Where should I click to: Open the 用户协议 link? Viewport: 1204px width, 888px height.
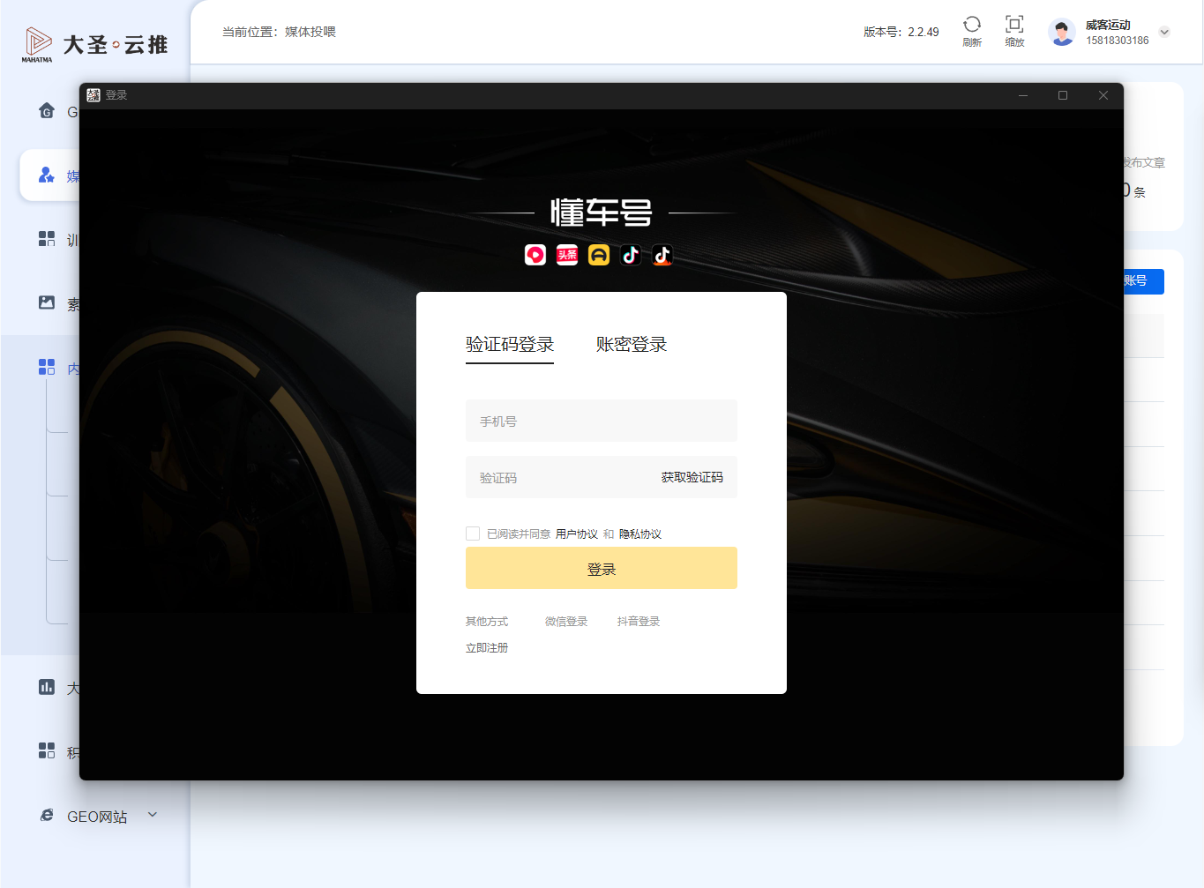[577, 534]
